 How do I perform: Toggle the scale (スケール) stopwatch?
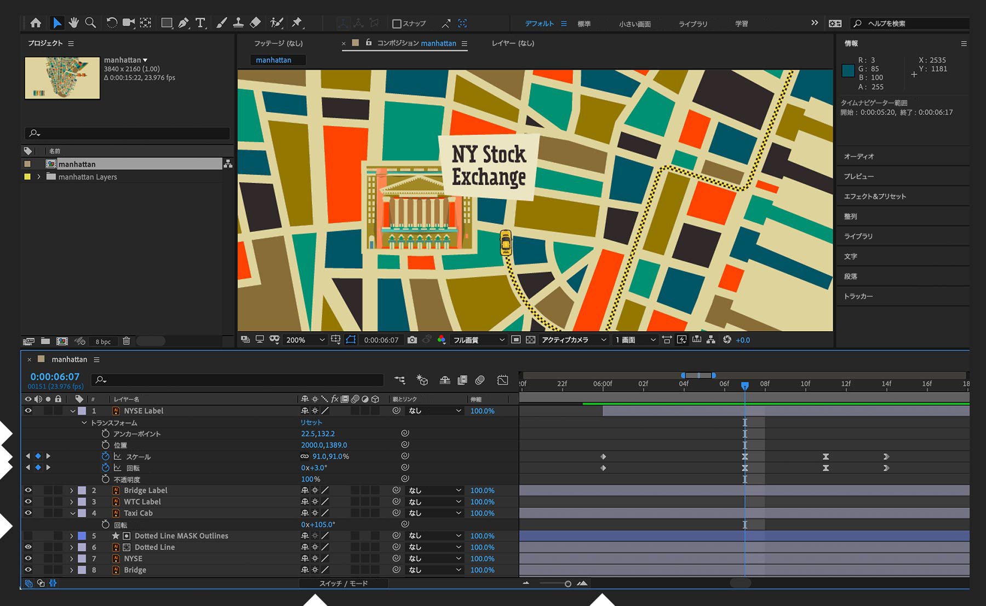[106, 457]
